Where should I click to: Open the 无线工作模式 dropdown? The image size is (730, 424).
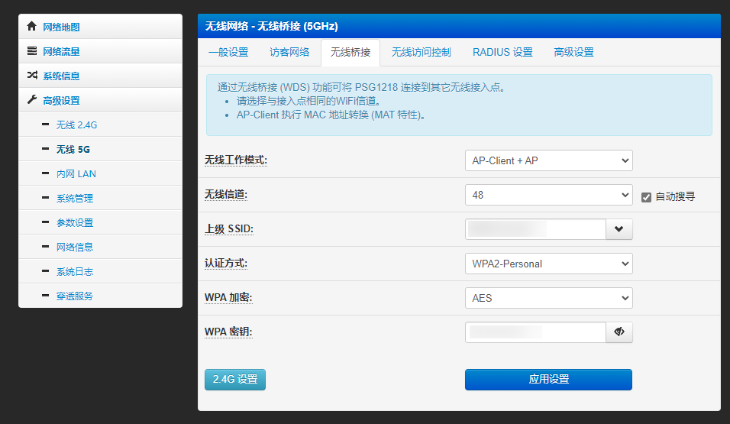click(x=548, y=160)
